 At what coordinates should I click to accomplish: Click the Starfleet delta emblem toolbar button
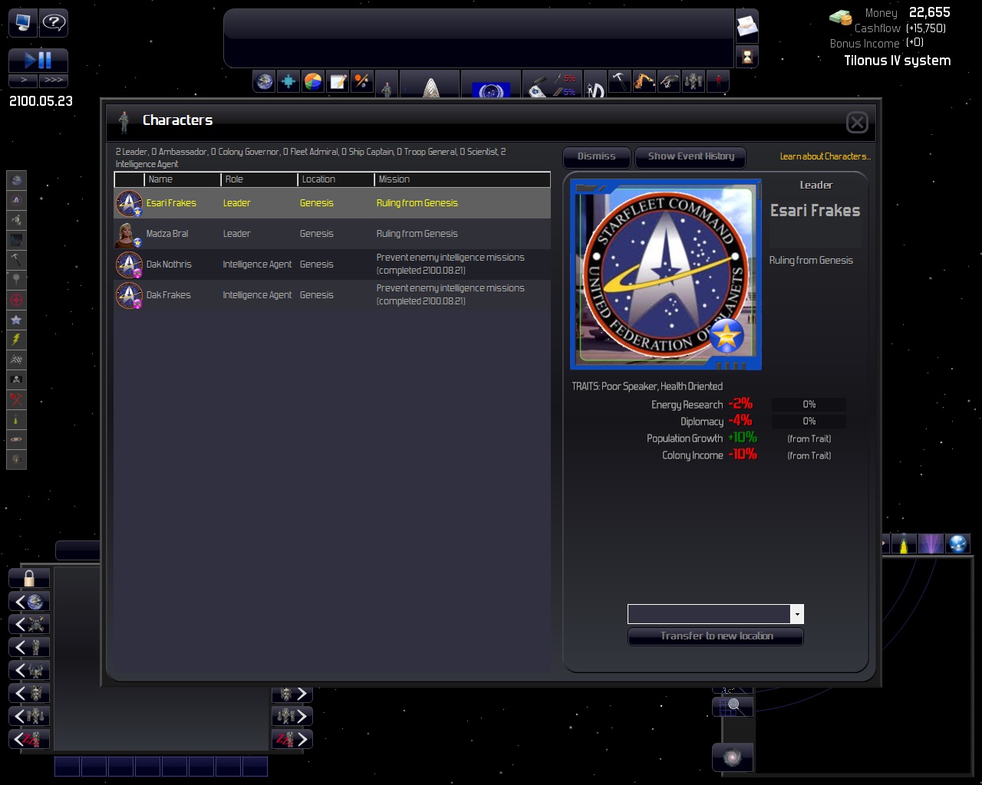430,84
